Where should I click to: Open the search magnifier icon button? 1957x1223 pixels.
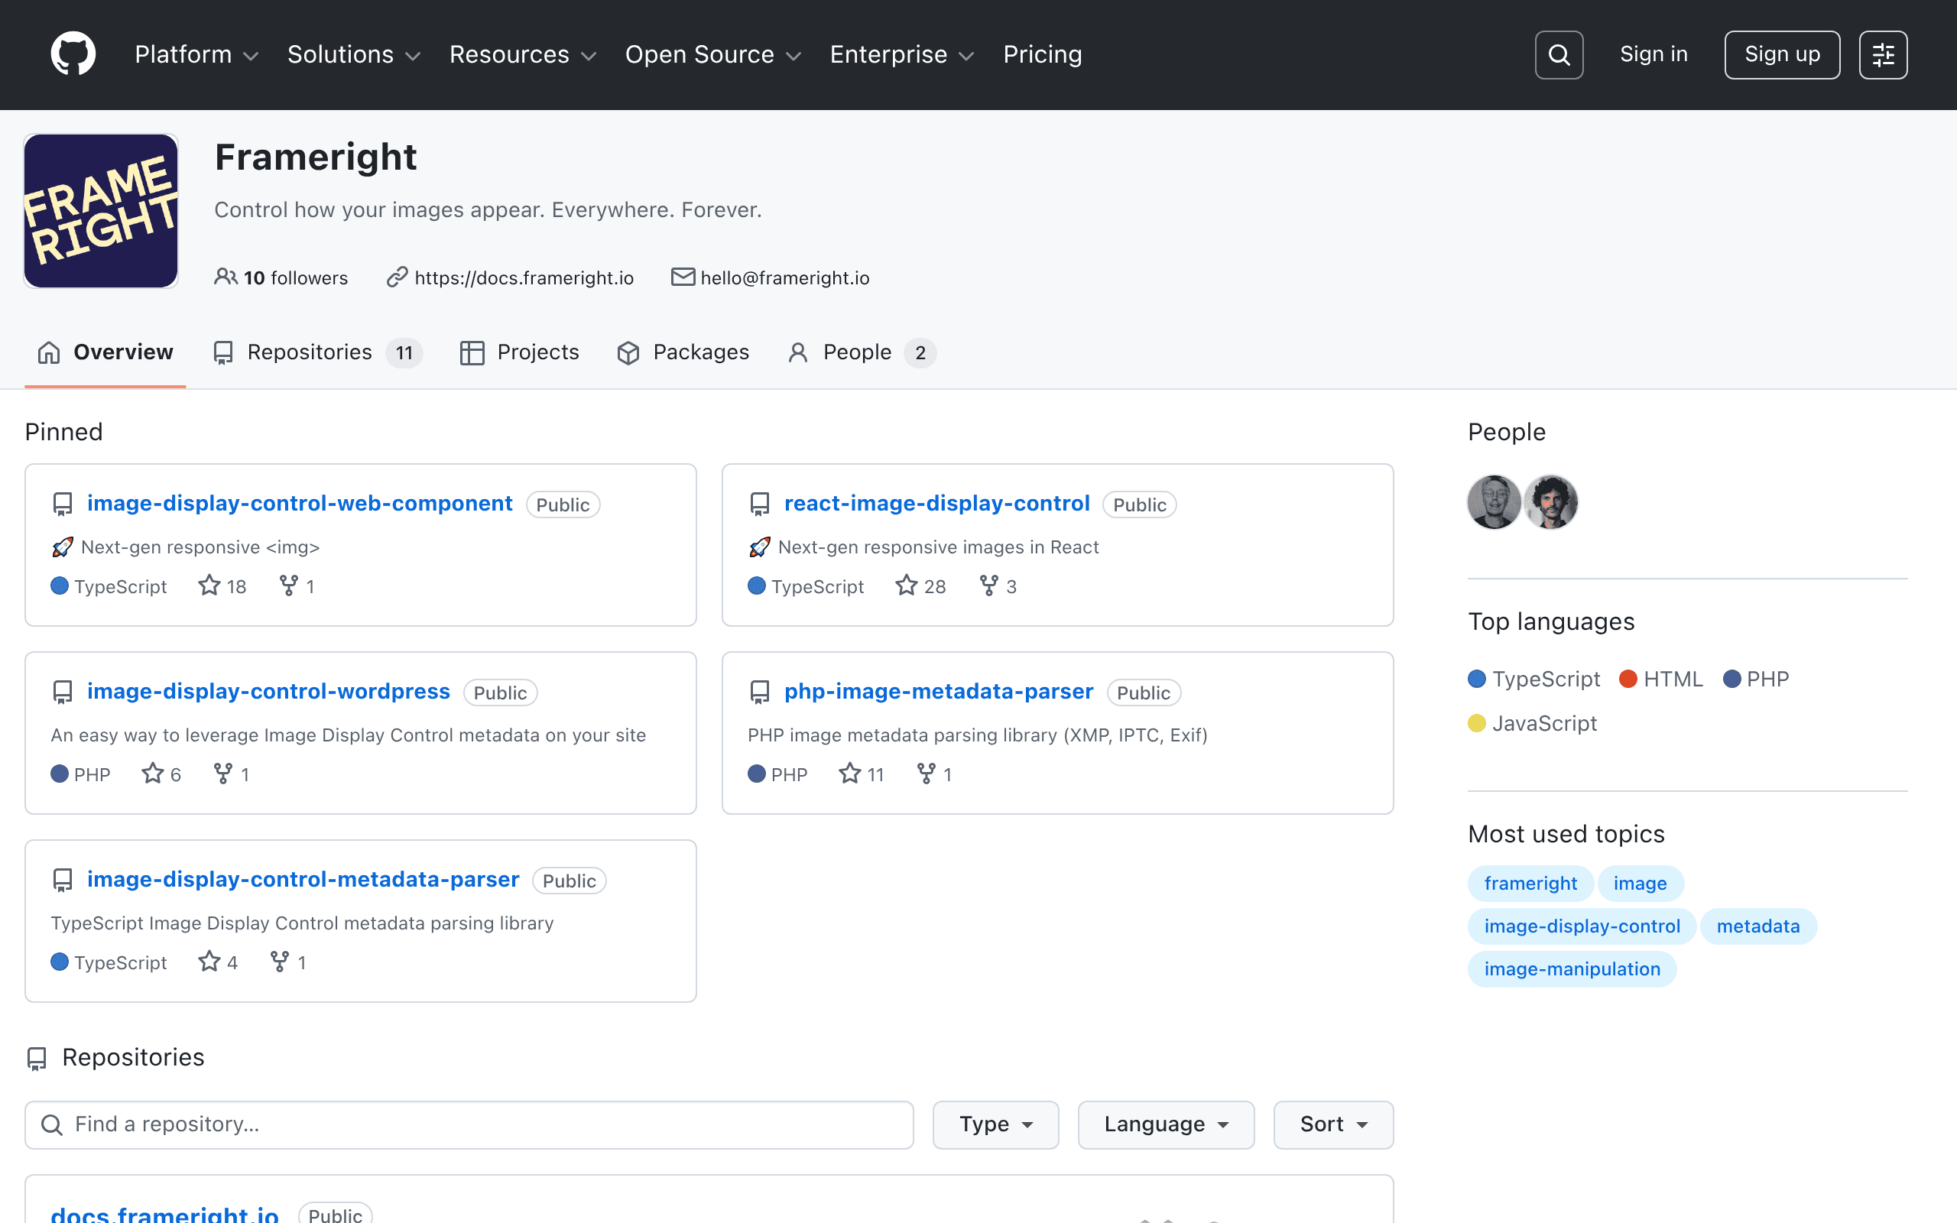(1558, 55)
